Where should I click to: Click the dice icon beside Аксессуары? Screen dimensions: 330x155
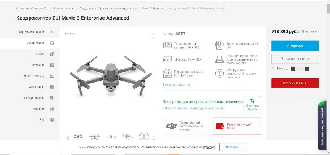(x=52, y=87)
